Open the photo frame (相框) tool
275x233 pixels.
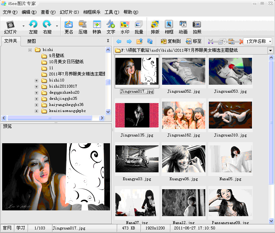click(169, 27)
